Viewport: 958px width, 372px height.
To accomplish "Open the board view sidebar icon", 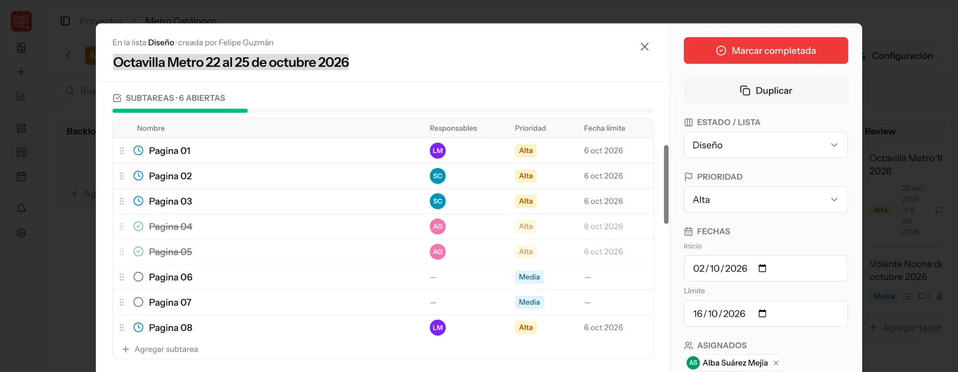I will (x=21, y=152).
